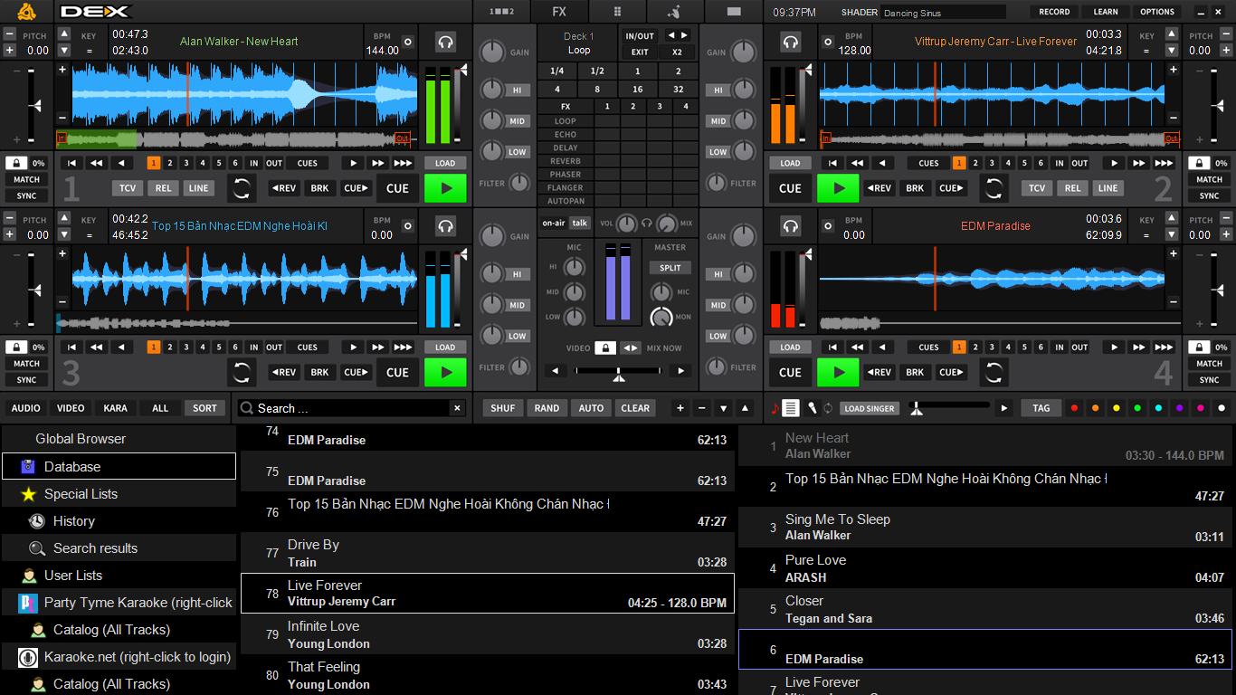Select green color tag dot
This screenshot has width=1236, height=695.
[x=1137, y=408]
